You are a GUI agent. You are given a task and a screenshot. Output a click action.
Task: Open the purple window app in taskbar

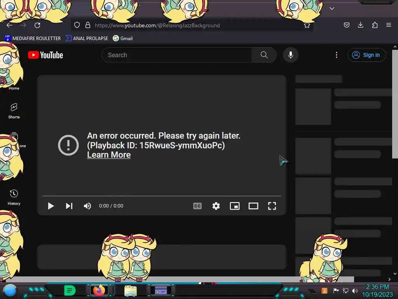161,290
